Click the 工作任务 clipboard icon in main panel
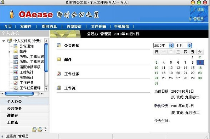 (x=59, y=74)
